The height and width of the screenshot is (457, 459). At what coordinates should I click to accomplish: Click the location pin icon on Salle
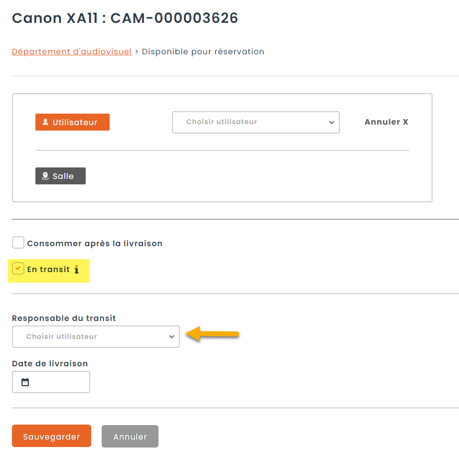point(45,176)
